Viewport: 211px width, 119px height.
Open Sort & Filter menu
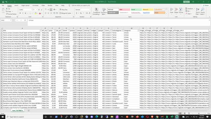coord(198,11)
